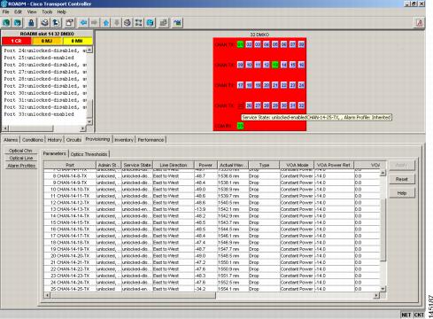Select port 08 in the card graphic
433x319 pixels.
tap(301, 44)
